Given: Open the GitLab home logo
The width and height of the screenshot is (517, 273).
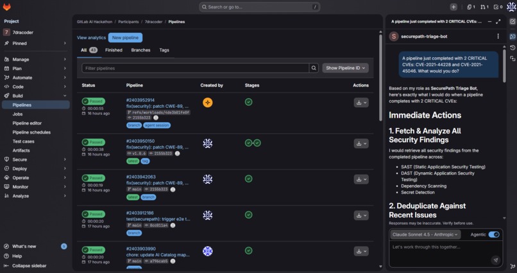Looking at the screenshot, I should [6, 6].
